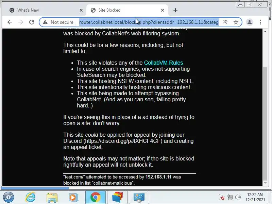
Task: Click the italic word "could"
Action: [91, 135]
